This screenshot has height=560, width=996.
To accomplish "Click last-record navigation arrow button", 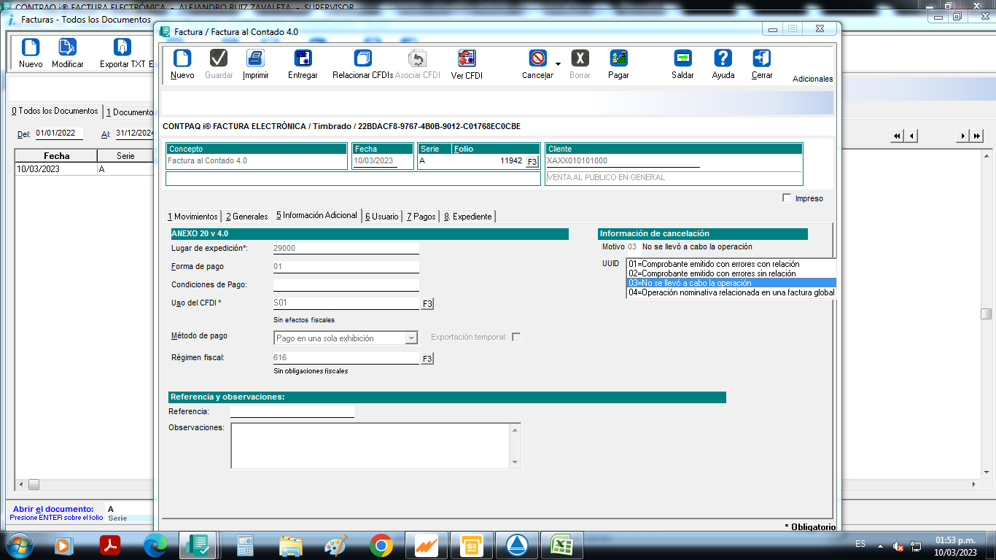I will 977,136.
